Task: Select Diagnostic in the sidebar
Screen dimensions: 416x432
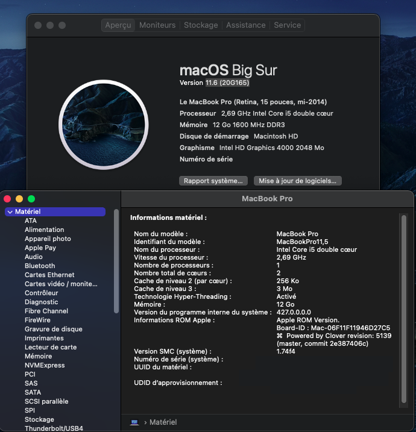Action: click(42, 302)
